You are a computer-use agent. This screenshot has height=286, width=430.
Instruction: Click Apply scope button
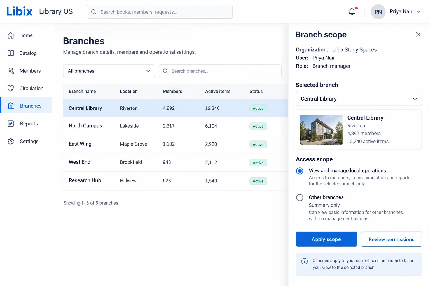tap(326, 239)
